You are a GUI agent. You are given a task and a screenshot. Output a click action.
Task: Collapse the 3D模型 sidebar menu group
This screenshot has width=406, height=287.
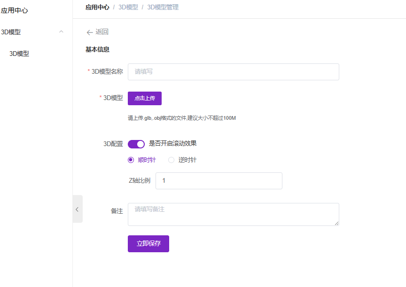tap(11, 32)
